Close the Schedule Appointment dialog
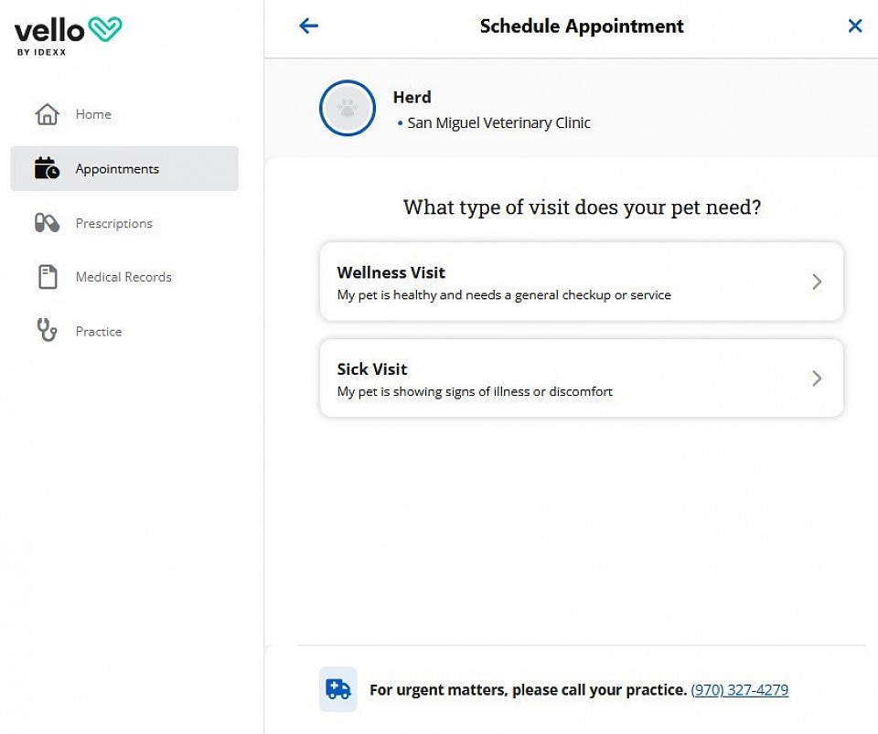This screenshot has width=878, height=734. 855,26
